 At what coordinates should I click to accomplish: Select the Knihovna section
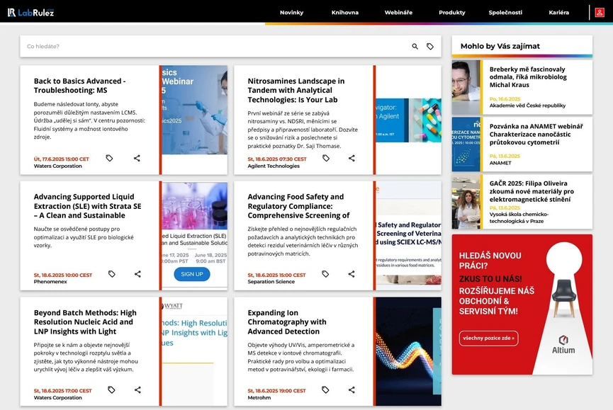345,12
